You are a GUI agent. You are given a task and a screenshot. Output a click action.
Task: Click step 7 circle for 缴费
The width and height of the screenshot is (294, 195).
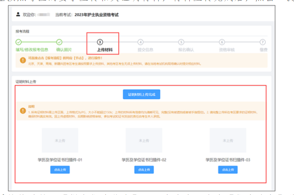(x=263, y=42)
